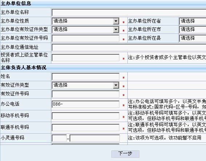Click the 投资者或上级主管单位名称 input field
206x161 pixels.
coord(86,58)
